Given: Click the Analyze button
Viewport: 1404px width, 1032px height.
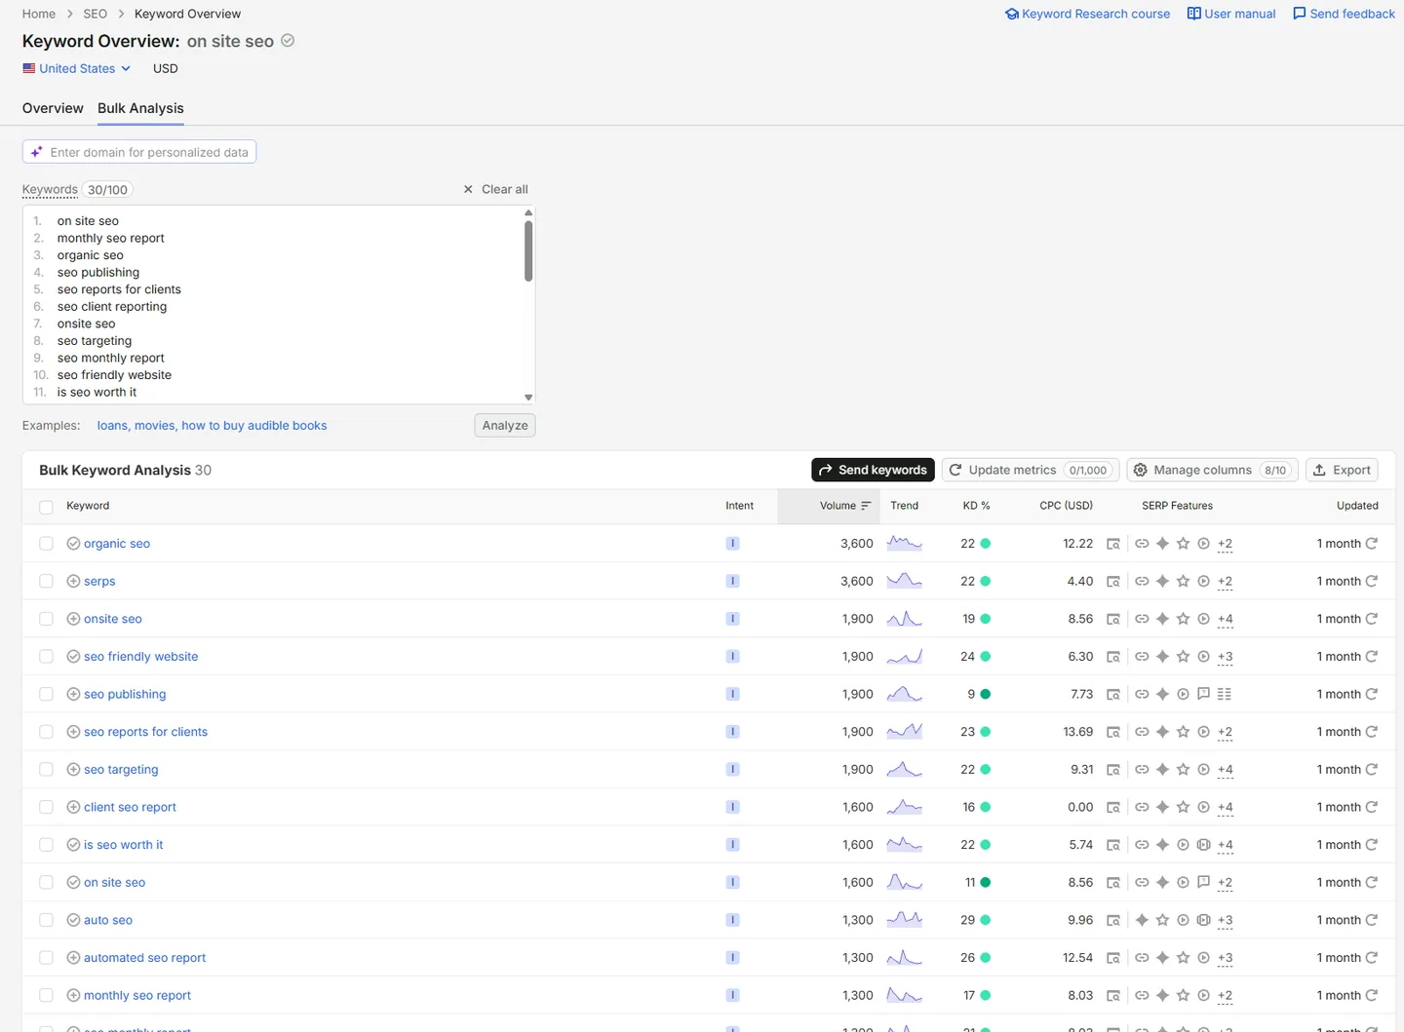Looking at the screenshot, I should (x=505, y=425).
